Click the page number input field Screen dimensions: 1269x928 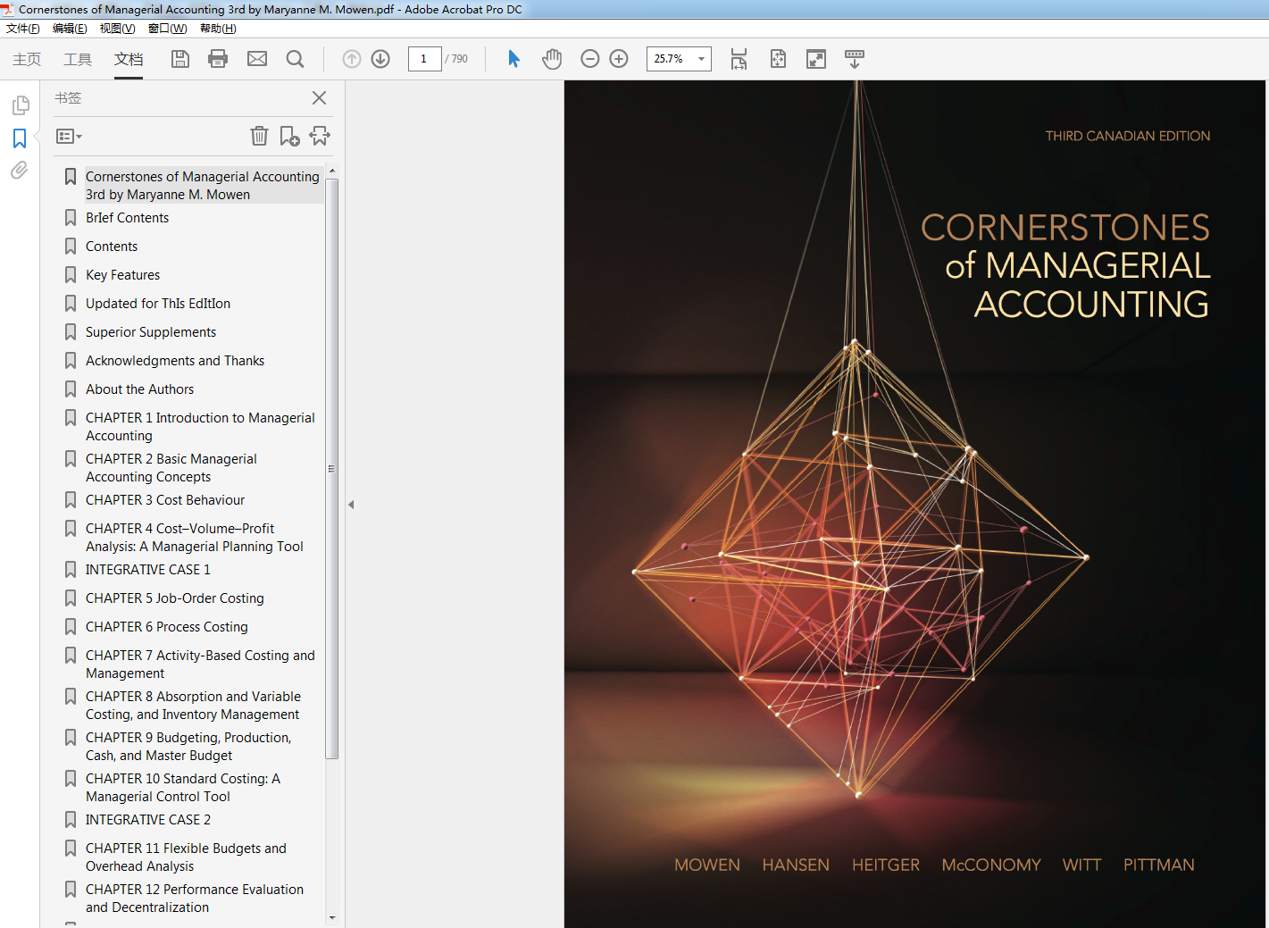[424, 59]
